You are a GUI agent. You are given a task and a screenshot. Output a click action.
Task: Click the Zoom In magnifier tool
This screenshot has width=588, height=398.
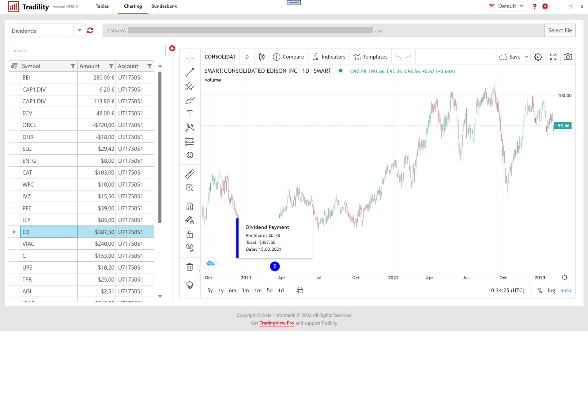point(190,188)
